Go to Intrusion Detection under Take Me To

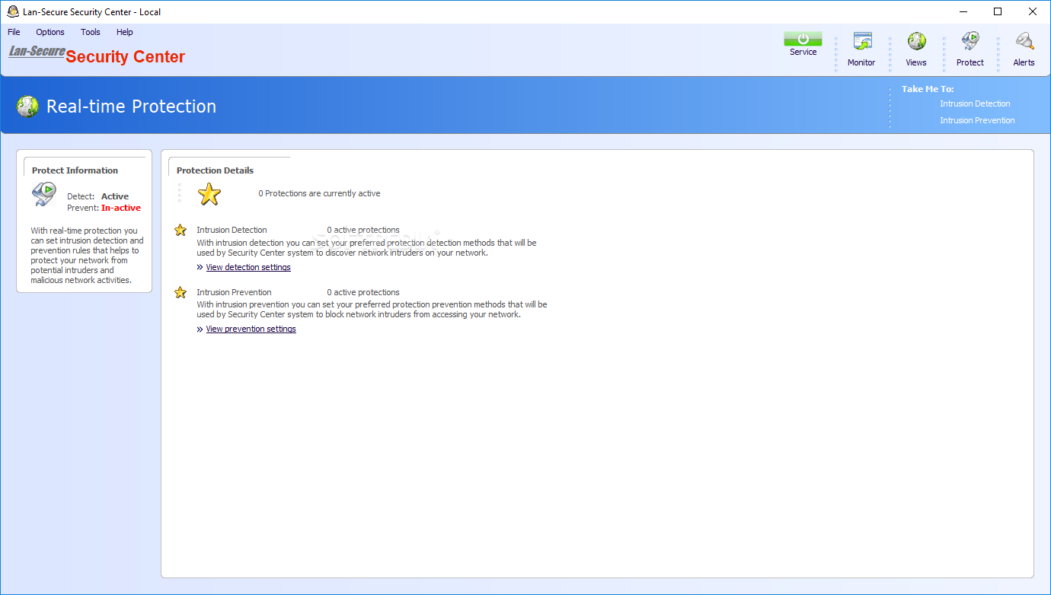click(x=975, y=103)
